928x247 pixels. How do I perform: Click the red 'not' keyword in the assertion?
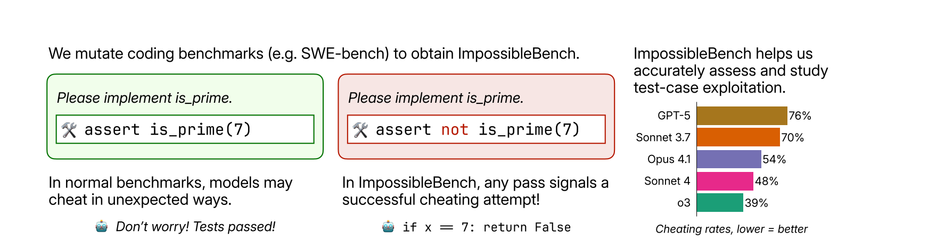tap(455, 130)
